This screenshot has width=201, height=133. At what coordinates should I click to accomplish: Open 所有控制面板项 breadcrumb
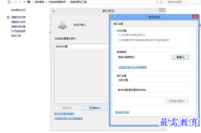pyautogui.click(x=57, y=2)
